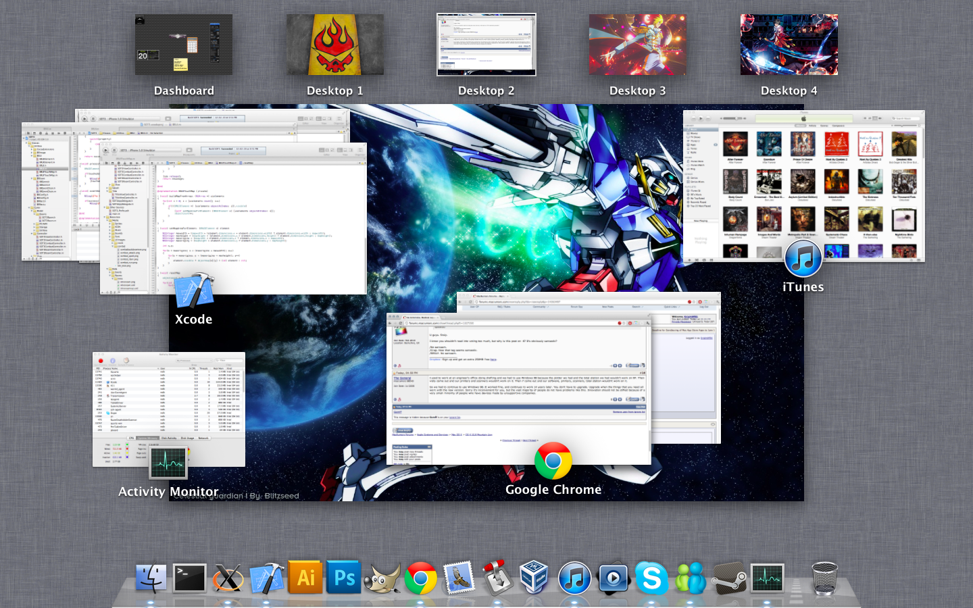Bring the frontmost Xcode code editor window forward
The height and width of the screenshot is (608, 973).
pos(233,218)
